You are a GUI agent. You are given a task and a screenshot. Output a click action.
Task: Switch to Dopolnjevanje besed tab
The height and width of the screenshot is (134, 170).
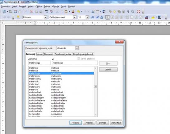83,54
